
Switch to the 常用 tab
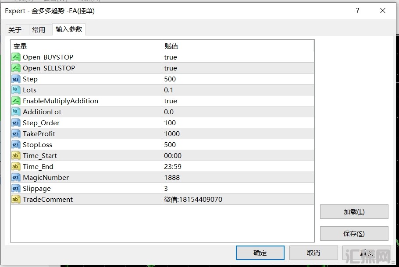39,30
